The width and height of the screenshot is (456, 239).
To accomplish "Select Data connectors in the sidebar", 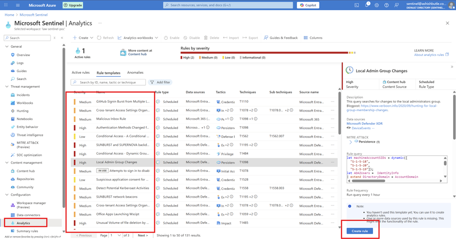I will [28, 215].
